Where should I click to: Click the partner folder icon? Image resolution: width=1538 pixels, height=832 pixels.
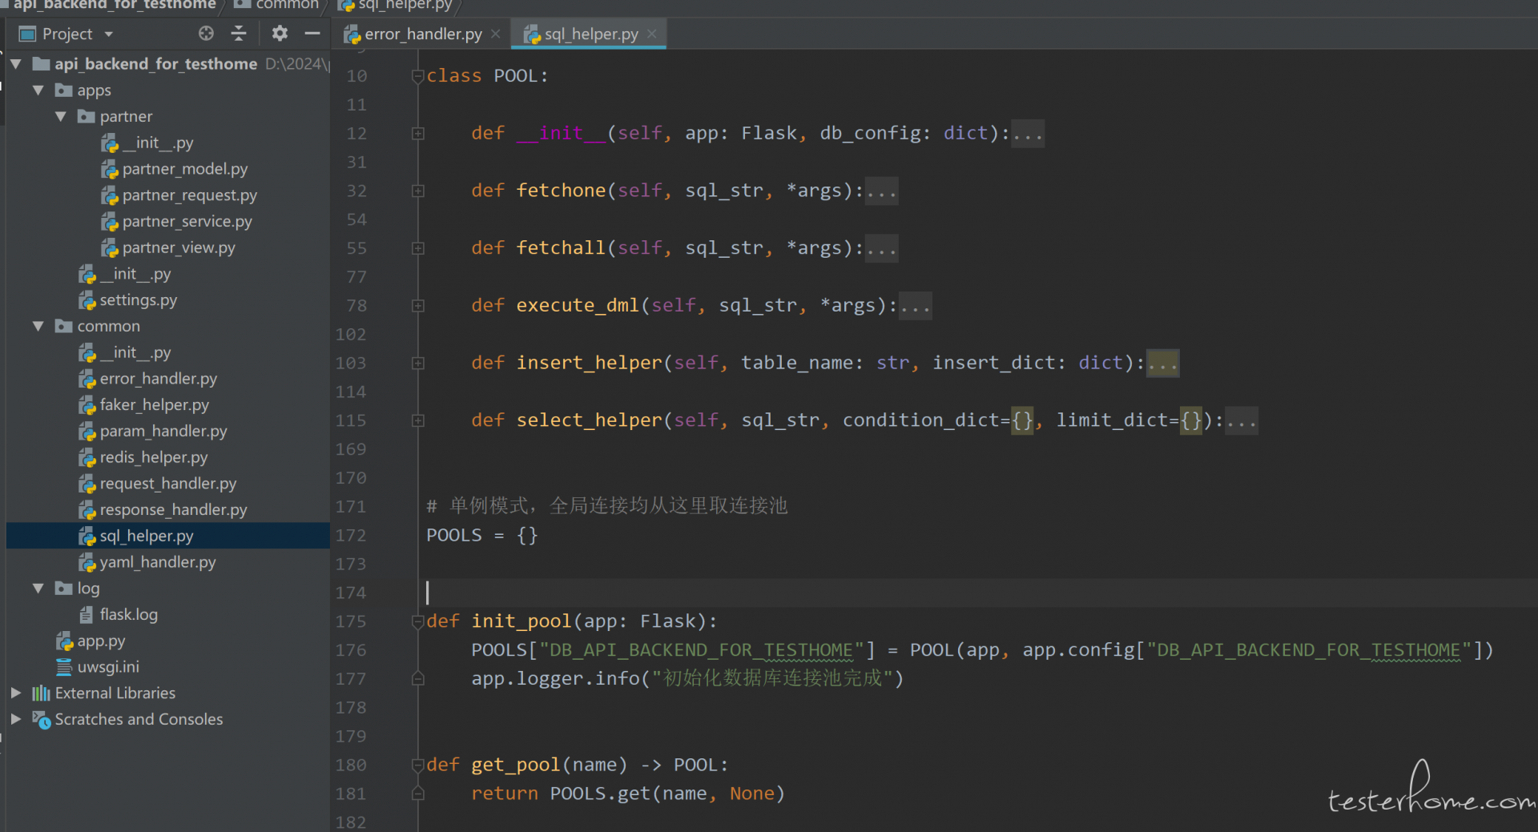pos(87,116)
